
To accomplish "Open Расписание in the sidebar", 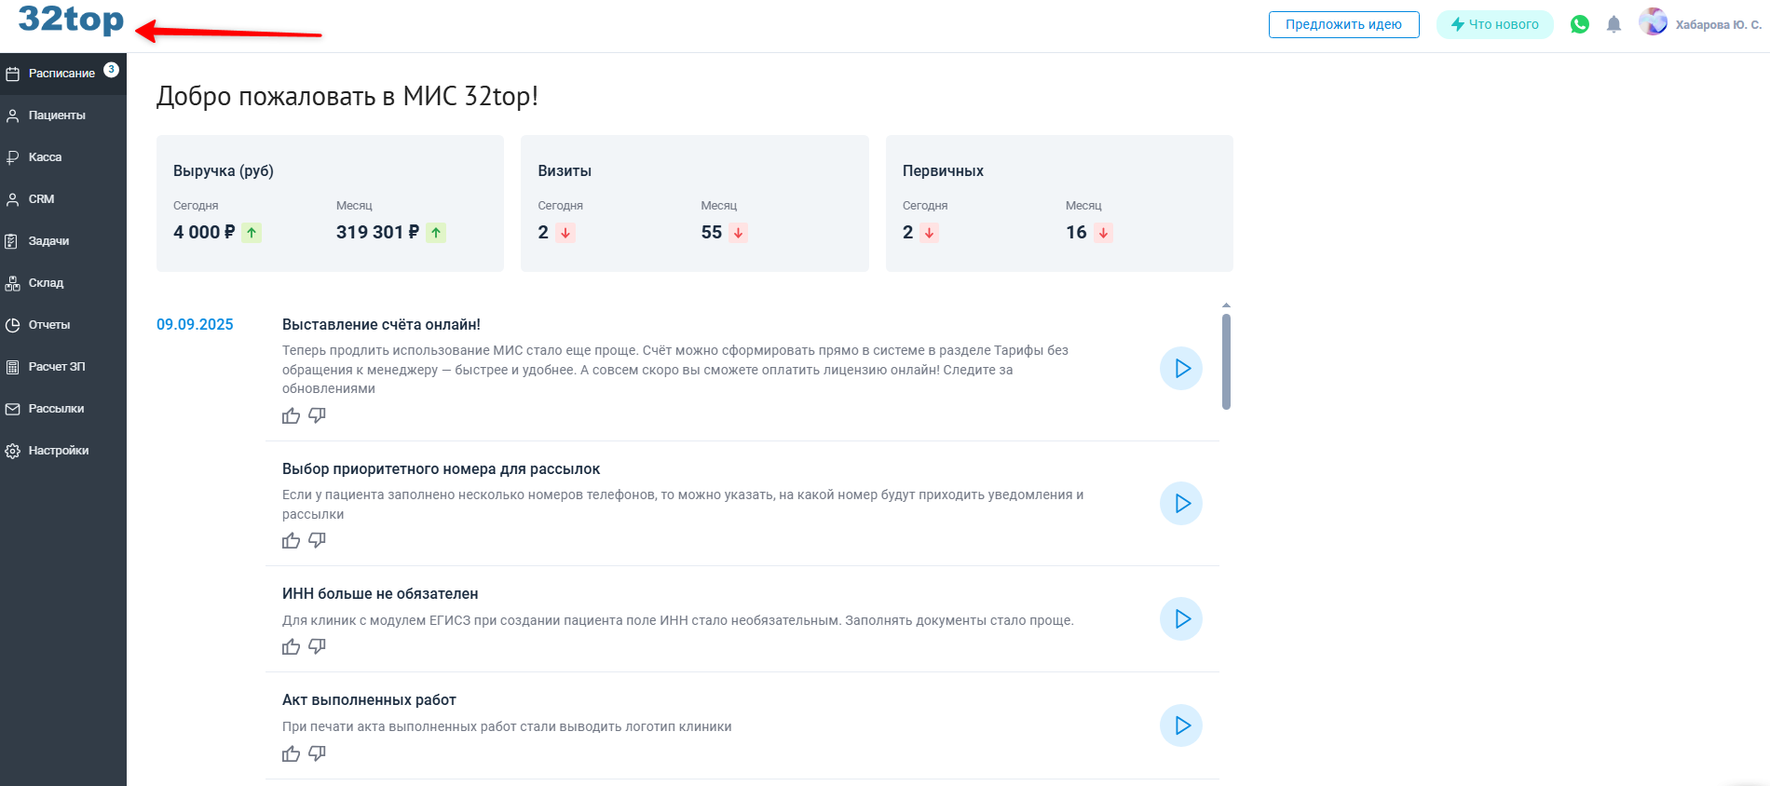I will point(61,74).
